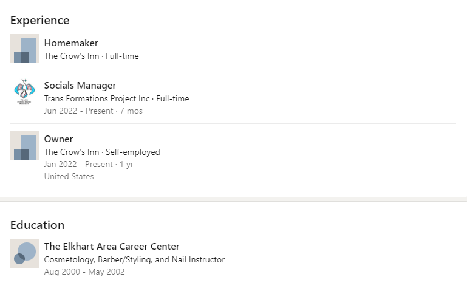The image size is (467, 291).
Task: Click The Crow's Inn Self-employed line under Owner
Action: tap(102, 152)
